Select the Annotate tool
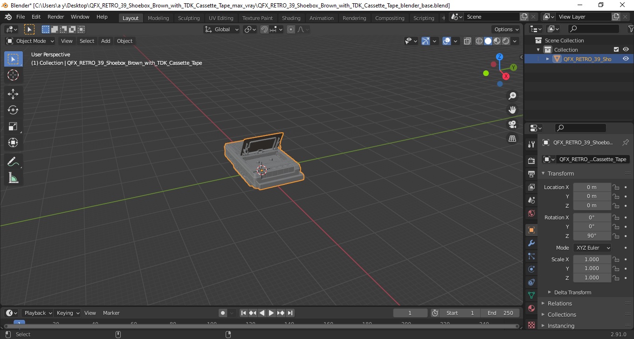 pos(13,162)
